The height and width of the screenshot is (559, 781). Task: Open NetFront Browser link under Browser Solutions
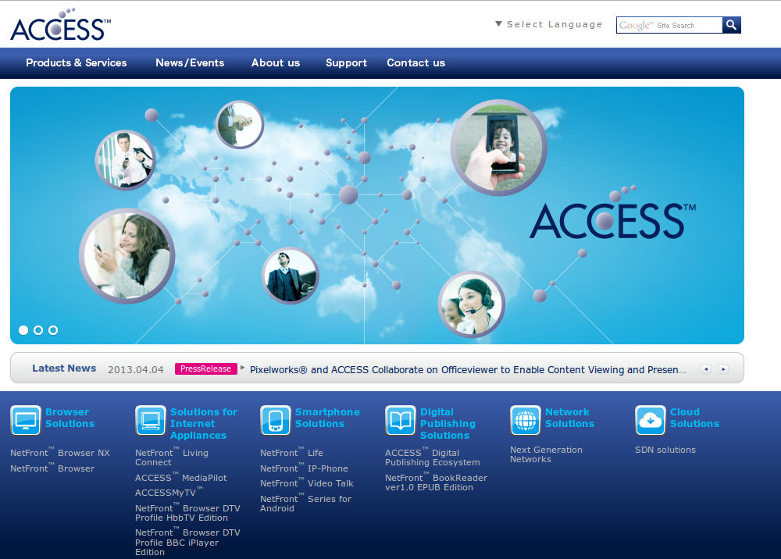[x=52, y=468]
